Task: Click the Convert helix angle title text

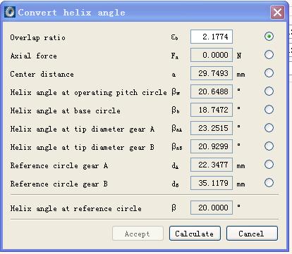Action: coord(71,13)
